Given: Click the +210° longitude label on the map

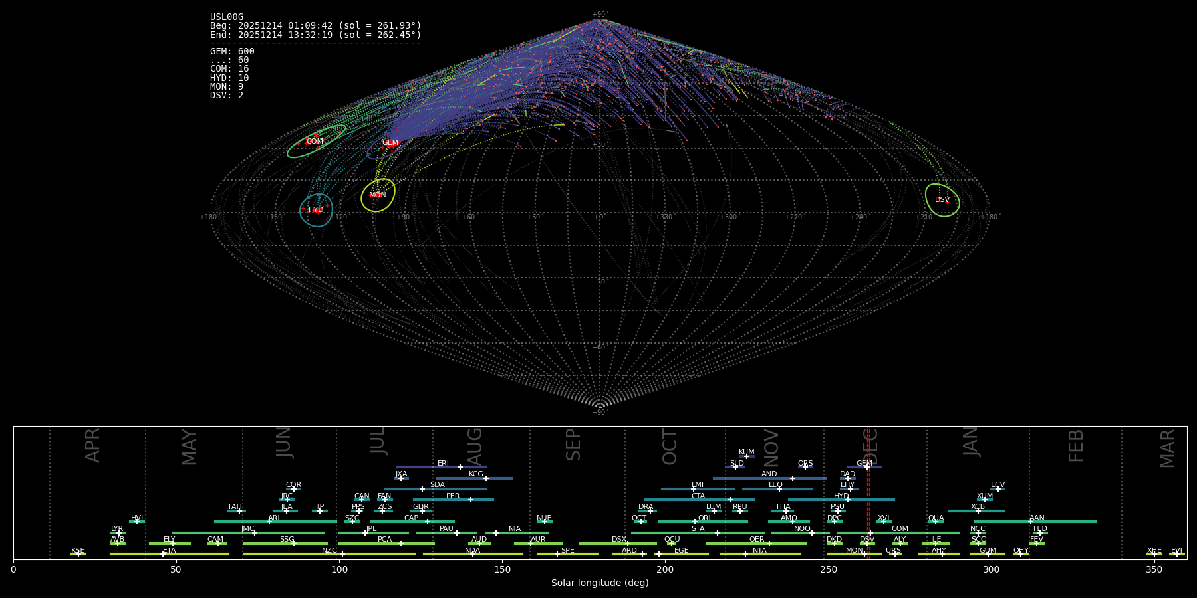Looking at the screenshot, I should point(924,217).
